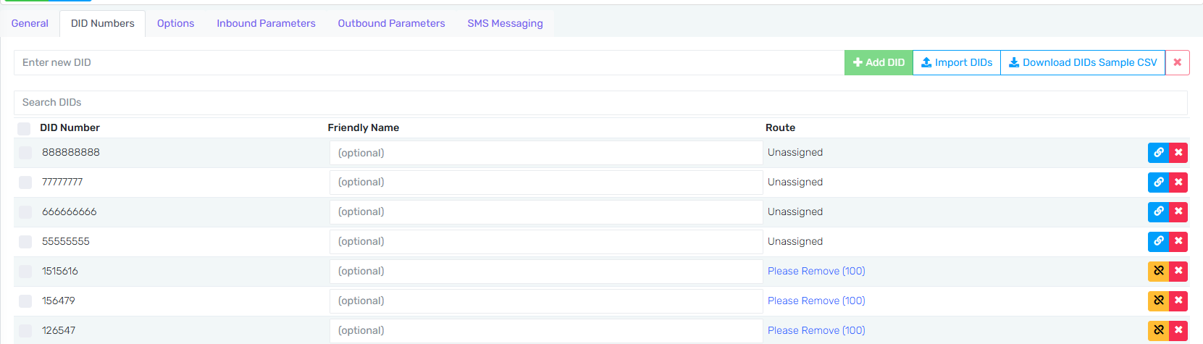Edit friendly name for DID 666666666
Image resolution: width=1203 pixels, height=344 pixels.
click(546, 212)
